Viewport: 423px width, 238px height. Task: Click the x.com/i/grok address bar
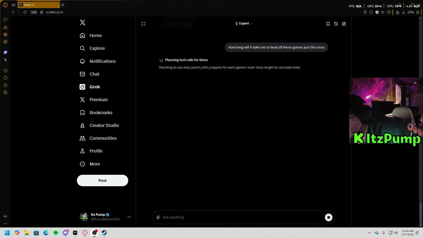[55, 12]
